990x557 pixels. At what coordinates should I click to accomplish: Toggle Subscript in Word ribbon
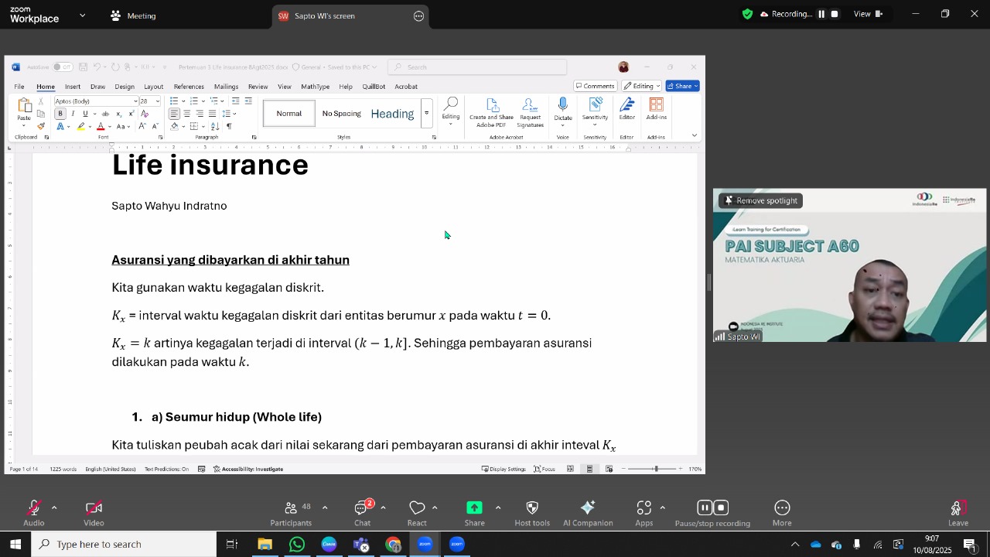pos(118,114)
